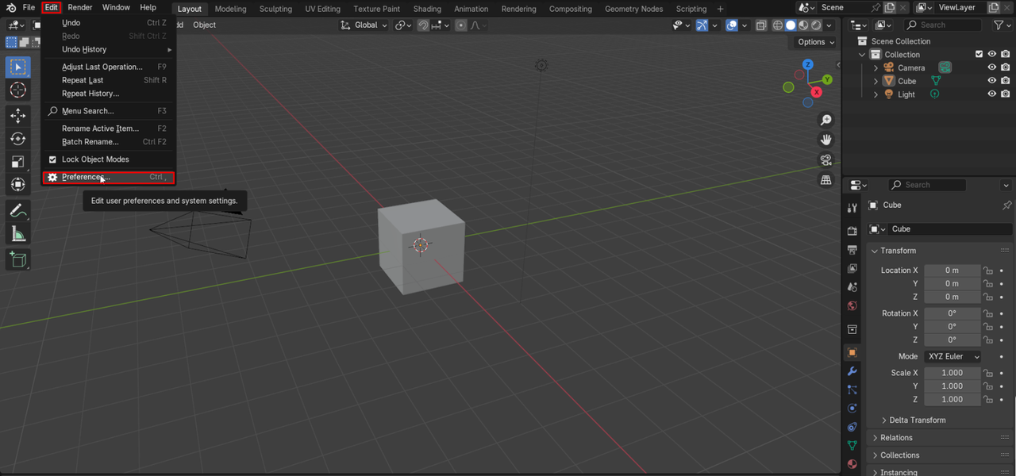Open the Render properties tab
The height and width of the screenshot is (476, 1016).
point(852,231)
